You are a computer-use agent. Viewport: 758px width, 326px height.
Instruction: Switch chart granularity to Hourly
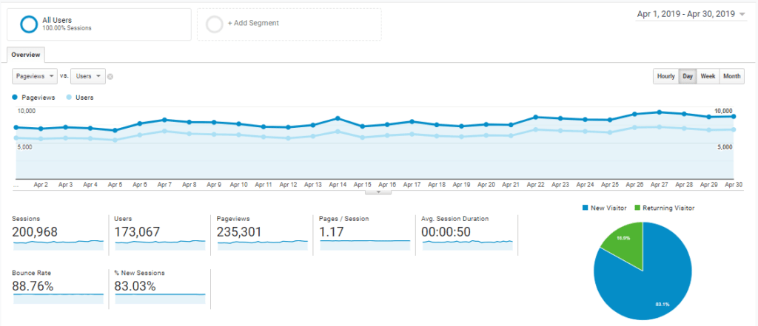(x=665, y=76)
